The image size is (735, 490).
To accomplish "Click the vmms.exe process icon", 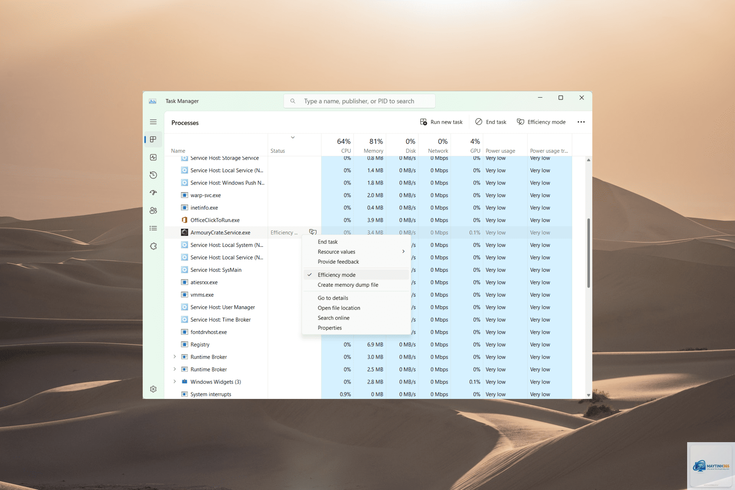I will [185, 295].
